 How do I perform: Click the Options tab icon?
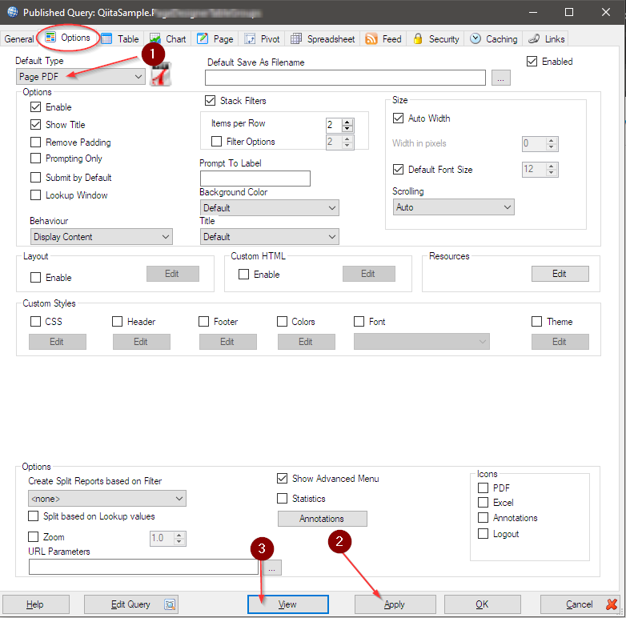point(50,38)
